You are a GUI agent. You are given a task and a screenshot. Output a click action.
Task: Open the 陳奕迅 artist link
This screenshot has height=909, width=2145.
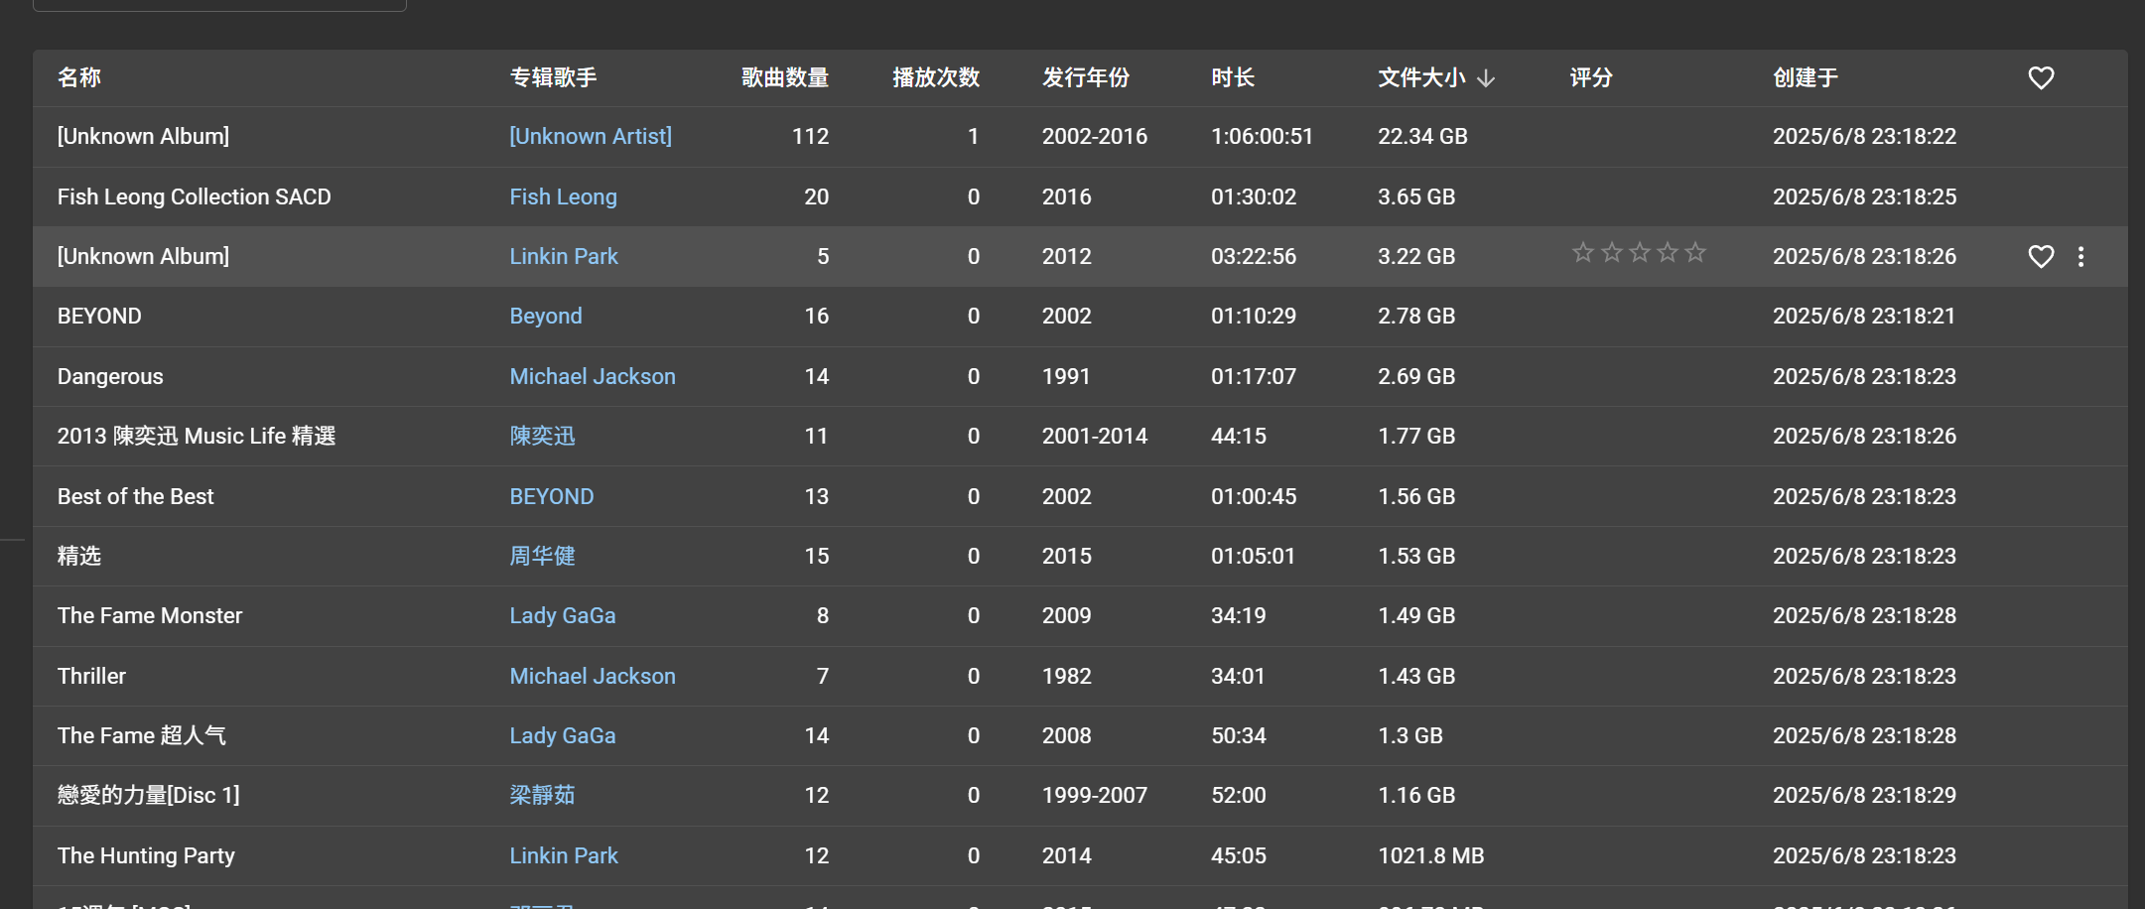pos(542,436)
